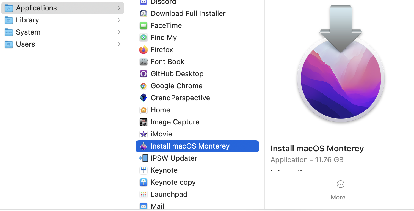
Task: Expand the Applications folder chevron
Action: 119,8
